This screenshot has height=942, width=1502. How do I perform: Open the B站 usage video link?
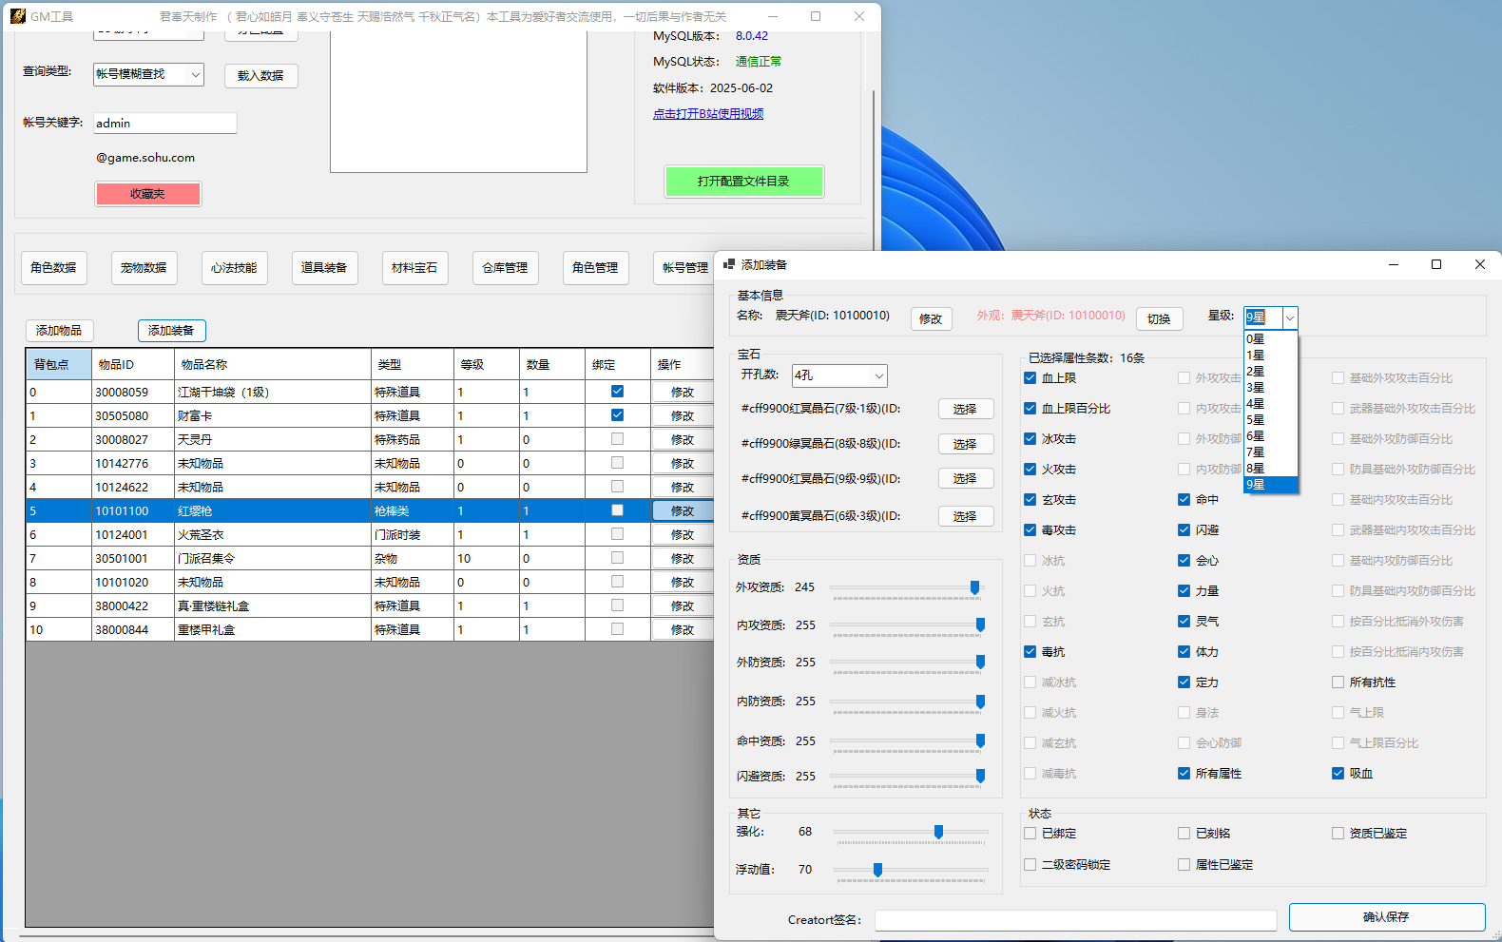[x=708, y=114]
